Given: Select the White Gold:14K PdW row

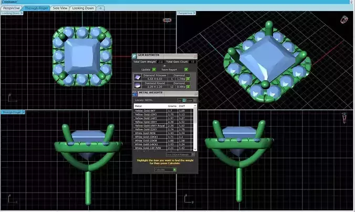Looking at the screenshot, I should (x=163, y=148).
